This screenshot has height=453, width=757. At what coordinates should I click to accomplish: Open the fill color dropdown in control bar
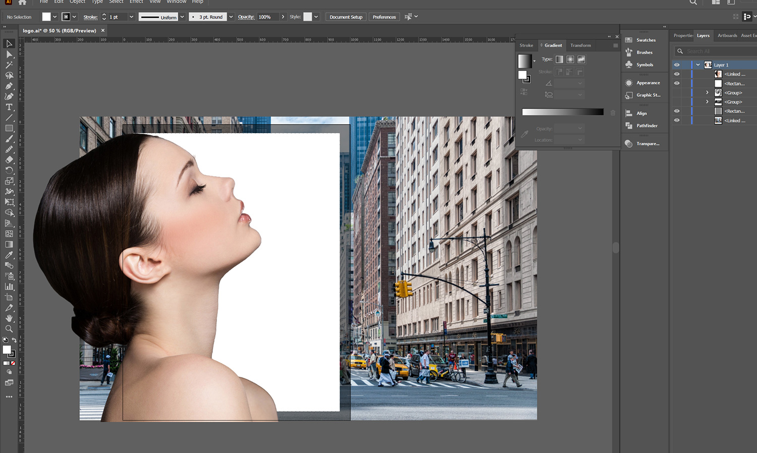pos(55,17)
